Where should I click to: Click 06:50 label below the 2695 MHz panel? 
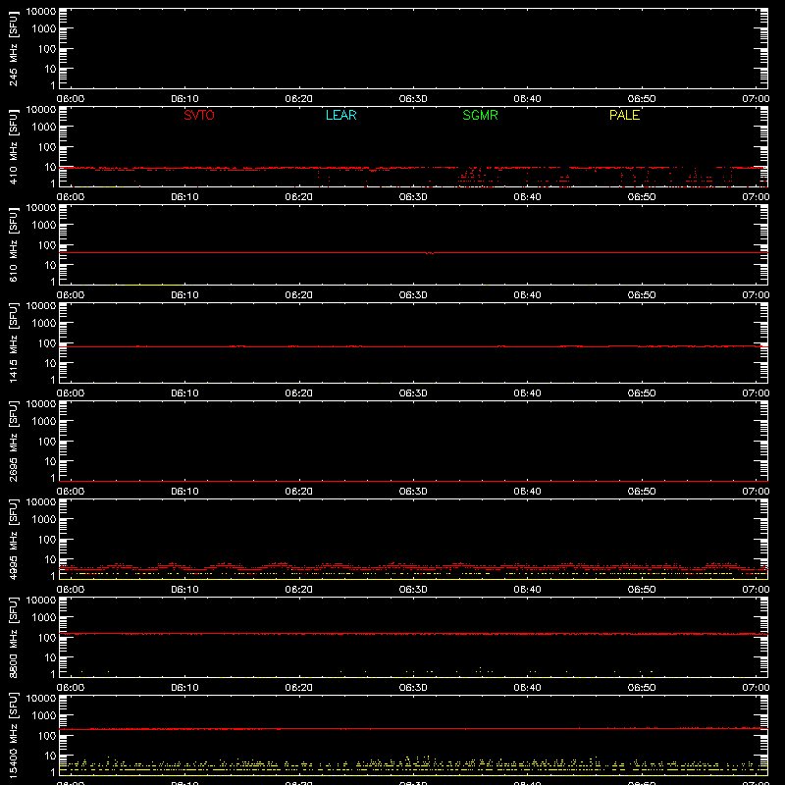click(x=642, y=492)
